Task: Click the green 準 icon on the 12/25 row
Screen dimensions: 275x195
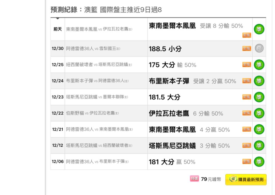Action: [x=259, y=65]
